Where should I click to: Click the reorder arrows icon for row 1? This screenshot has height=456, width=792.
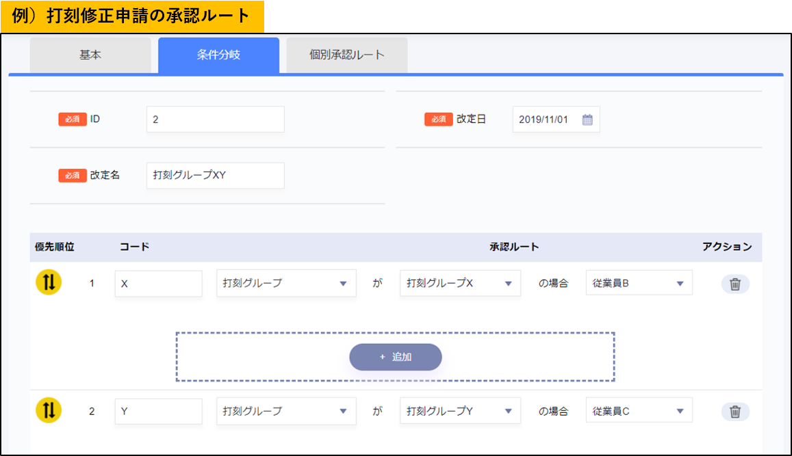click(49, 282)
